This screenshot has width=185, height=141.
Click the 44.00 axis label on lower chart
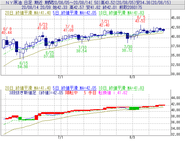point(176,98)
